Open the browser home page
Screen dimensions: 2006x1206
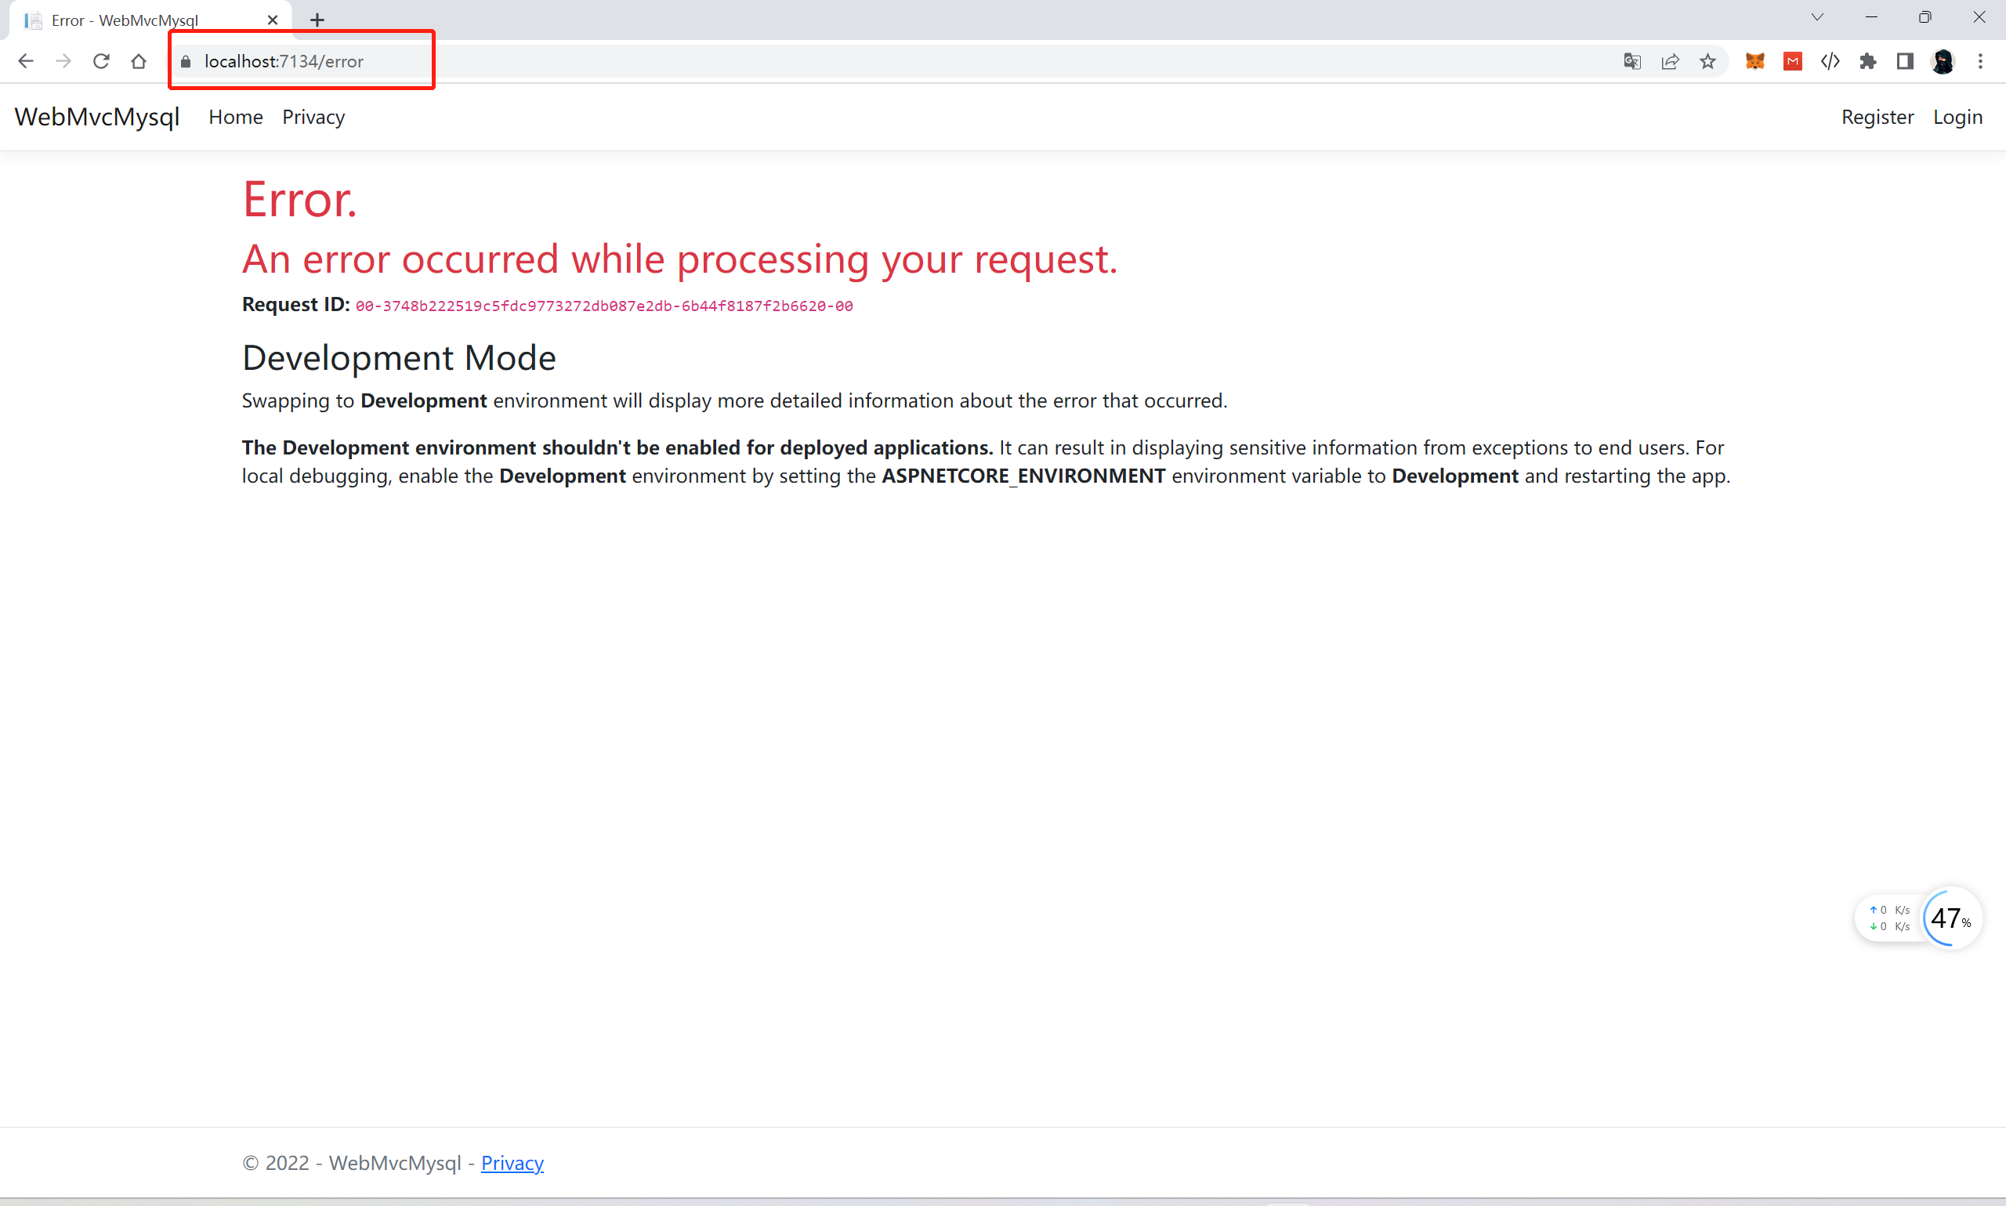(x=139, y=61)
